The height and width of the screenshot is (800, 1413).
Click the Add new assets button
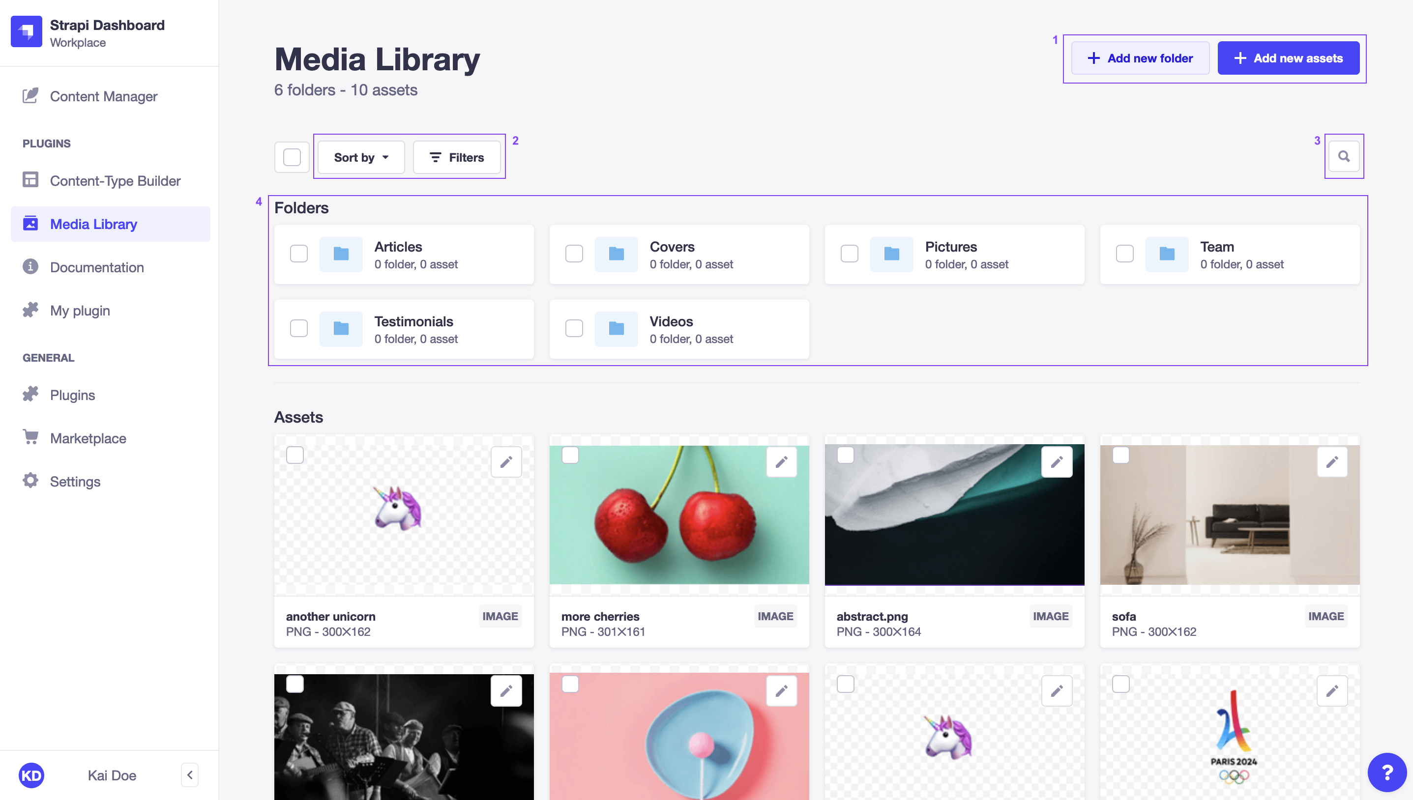click(x=1287, y=57)
